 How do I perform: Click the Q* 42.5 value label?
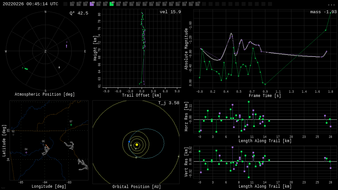[x=79, y=13]
